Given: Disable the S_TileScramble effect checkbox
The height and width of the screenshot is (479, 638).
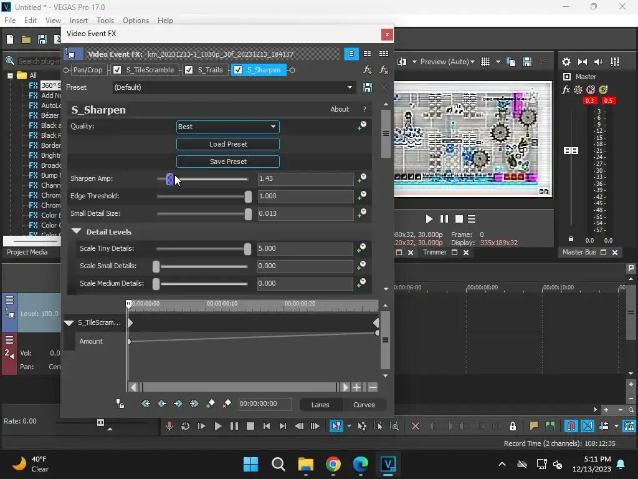Looking at the screenshot, I should [117, 70].
